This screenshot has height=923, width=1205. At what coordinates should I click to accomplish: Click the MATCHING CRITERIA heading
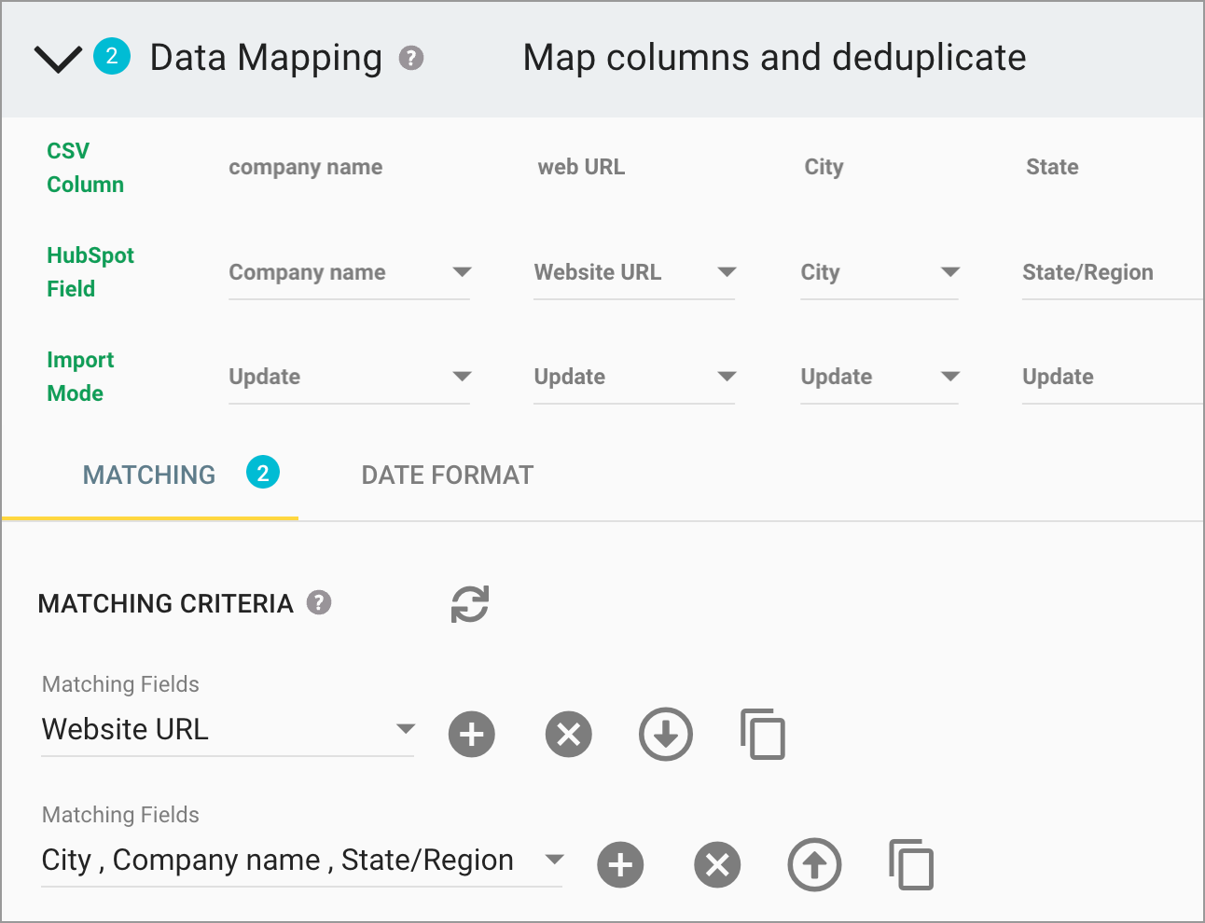click(166, 603)
